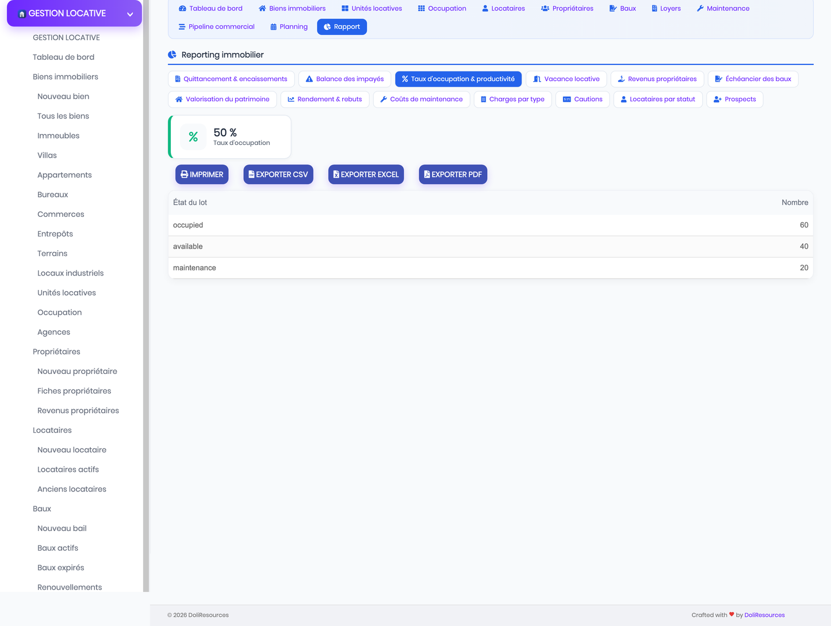Open Baux actifs in the sidebar
831x626 pixels.
(58, 548)
